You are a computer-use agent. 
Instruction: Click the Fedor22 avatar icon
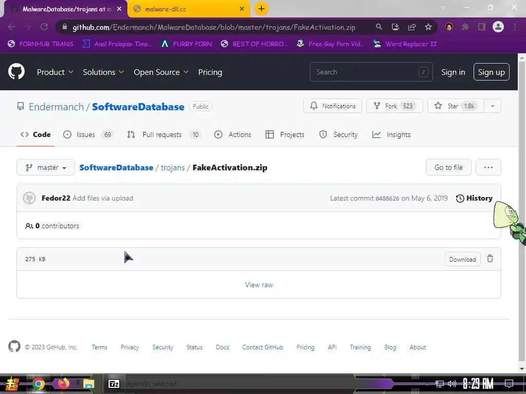(29, 198)
